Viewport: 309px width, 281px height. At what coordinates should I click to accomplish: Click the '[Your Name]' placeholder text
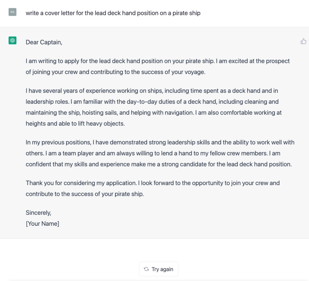(x=43, y=224)
